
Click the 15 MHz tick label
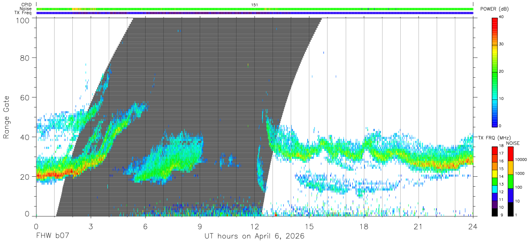point(501,169)
